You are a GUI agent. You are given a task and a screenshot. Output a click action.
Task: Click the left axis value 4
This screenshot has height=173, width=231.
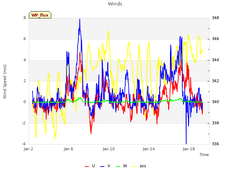point(25,60)
